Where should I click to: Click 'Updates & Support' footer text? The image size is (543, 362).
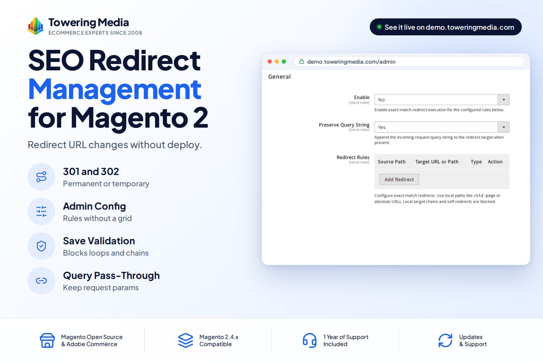(x=473, y=341)
